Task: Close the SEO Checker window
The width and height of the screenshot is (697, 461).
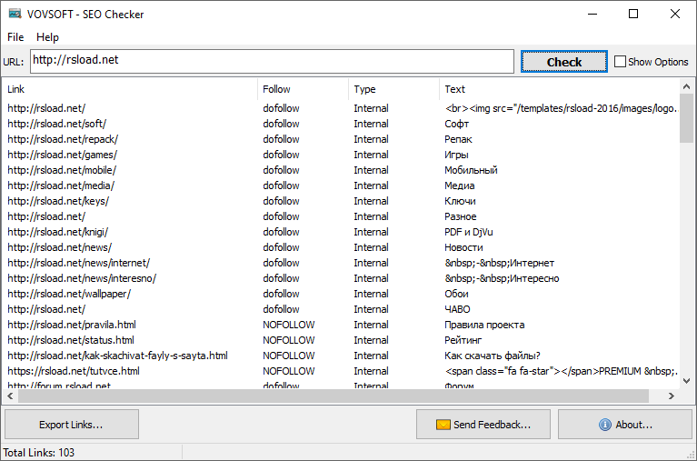Action: coord(675,14)
